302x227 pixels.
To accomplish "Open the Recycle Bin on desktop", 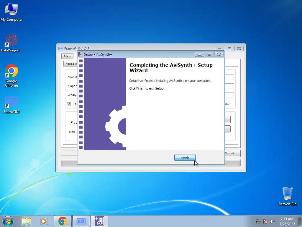I will [x=287, y=196].
